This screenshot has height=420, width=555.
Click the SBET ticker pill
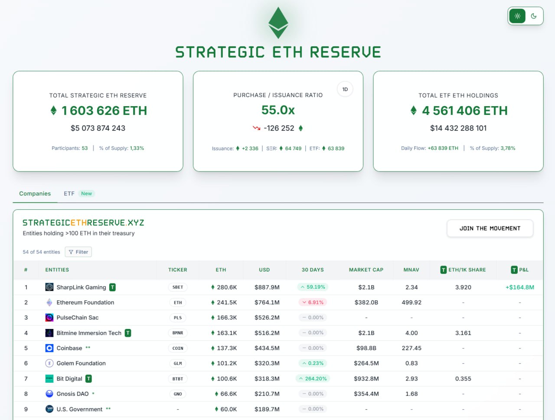coord(178,287)
